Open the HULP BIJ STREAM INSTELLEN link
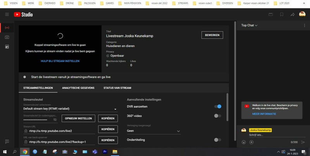The height and width of the screenshot is (156, 310). [x=60, y=61]
